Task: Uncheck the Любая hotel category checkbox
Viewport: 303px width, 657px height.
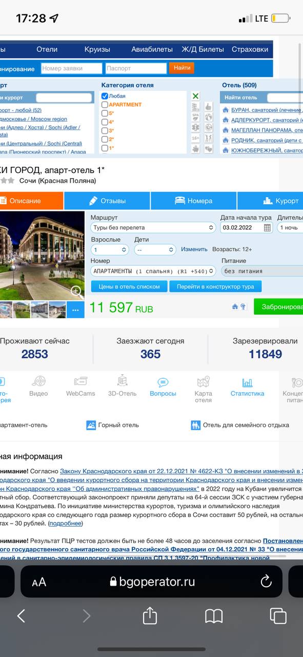Action: tap(105, 96)
